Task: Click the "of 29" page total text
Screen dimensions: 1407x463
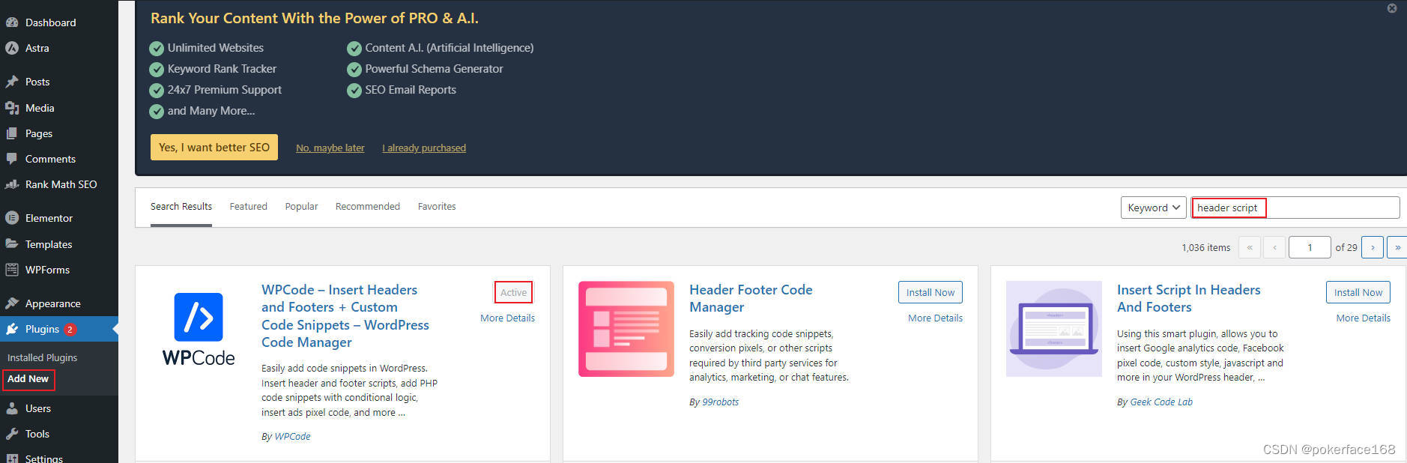Action: tap(1346, 248)
